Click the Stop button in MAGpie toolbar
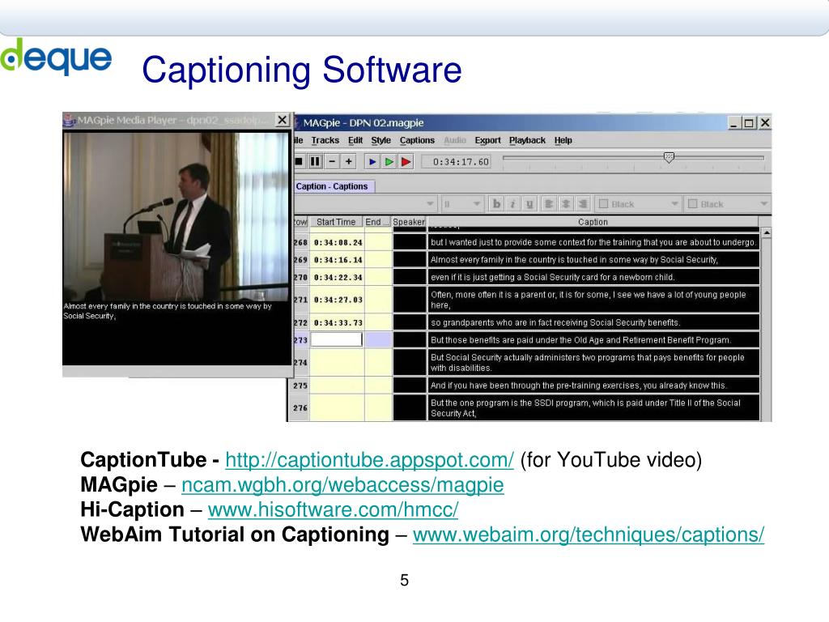Screen dimensions: 829x622 tap(300, 161)
